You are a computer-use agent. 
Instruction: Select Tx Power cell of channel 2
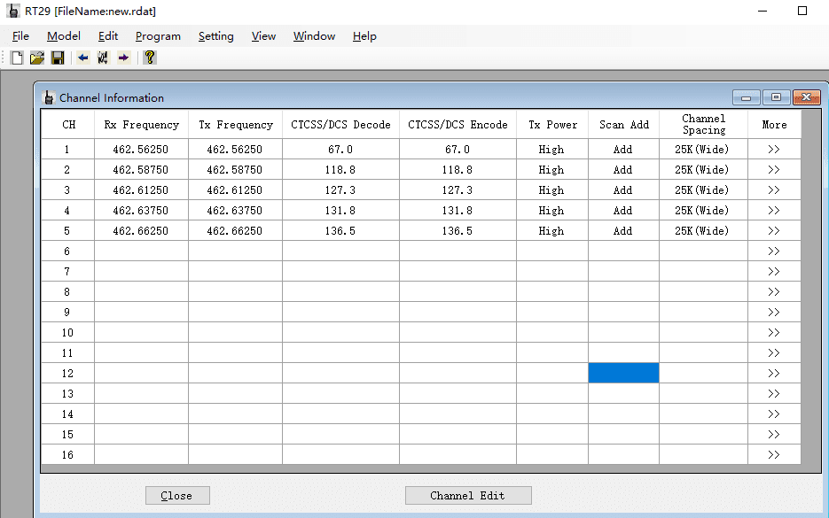coord(551,170)
